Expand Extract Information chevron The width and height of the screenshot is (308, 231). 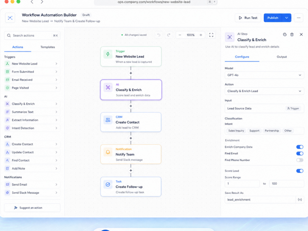tap(56, 120)
